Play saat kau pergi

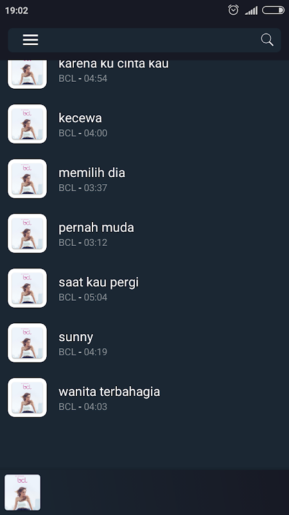[x=144, y=288]
